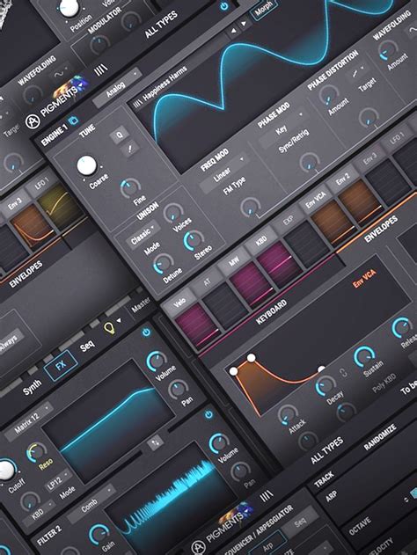Open the KEYBOARD section tab
The width and height of the screenshot is (417, 555).
(272, 312)
